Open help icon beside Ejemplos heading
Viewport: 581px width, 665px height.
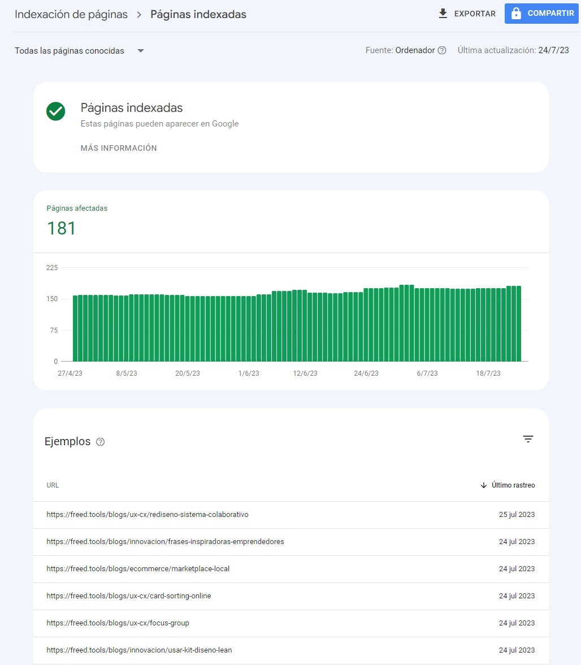click(x=100, y=442)
